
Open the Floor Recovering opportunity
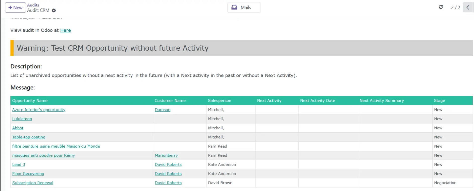tap(28, 174)
